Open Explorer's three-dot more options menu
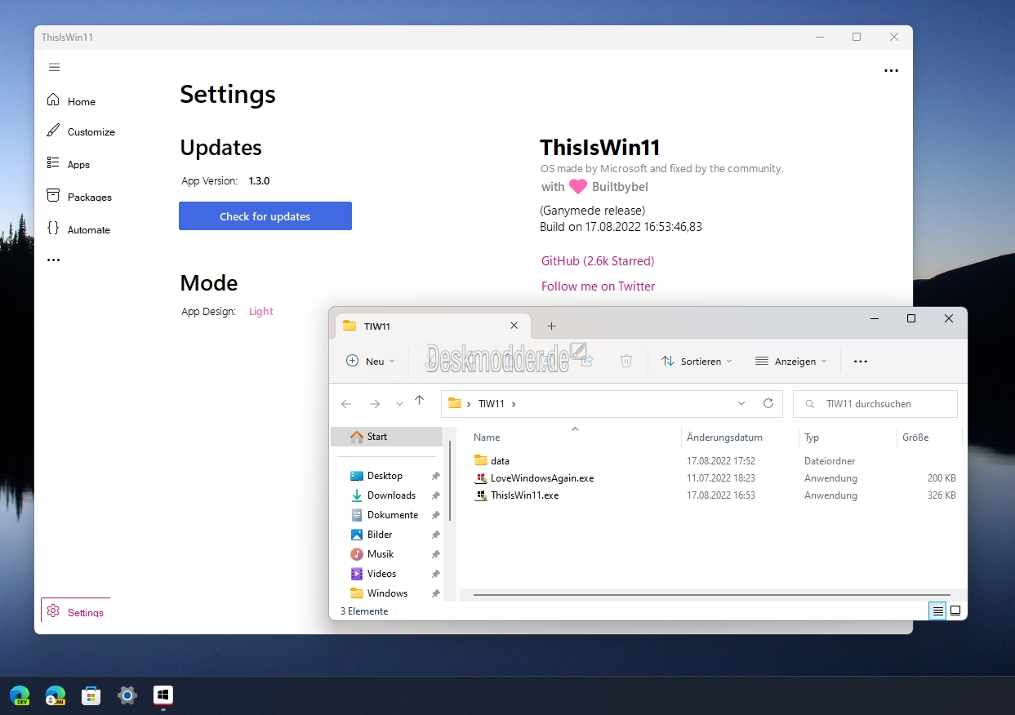This screenshot has height=715, width=1015. [861, 361]
